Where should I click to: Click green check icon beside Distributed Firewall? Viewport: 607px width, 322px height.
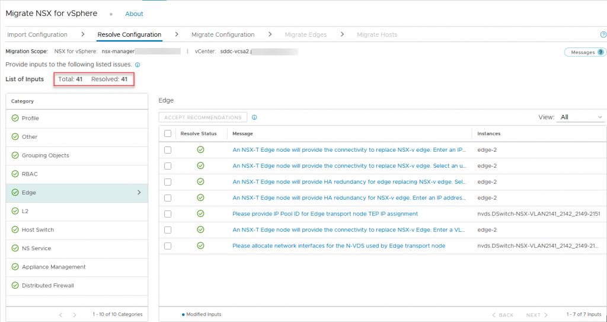[15, 286]
